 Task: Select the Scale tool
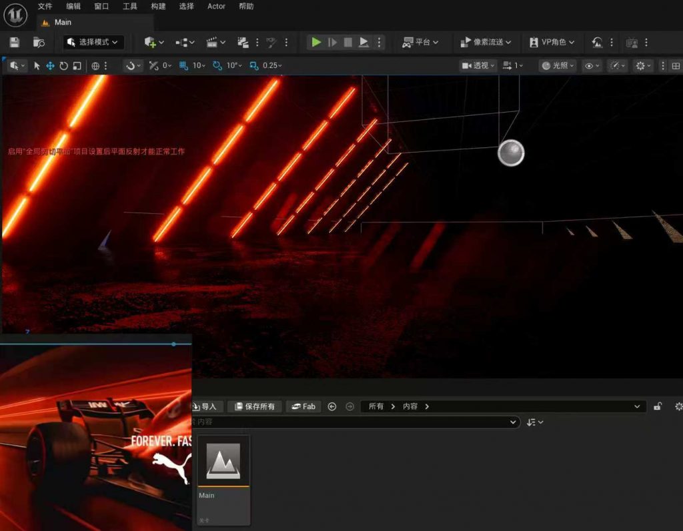click(77, 66)
